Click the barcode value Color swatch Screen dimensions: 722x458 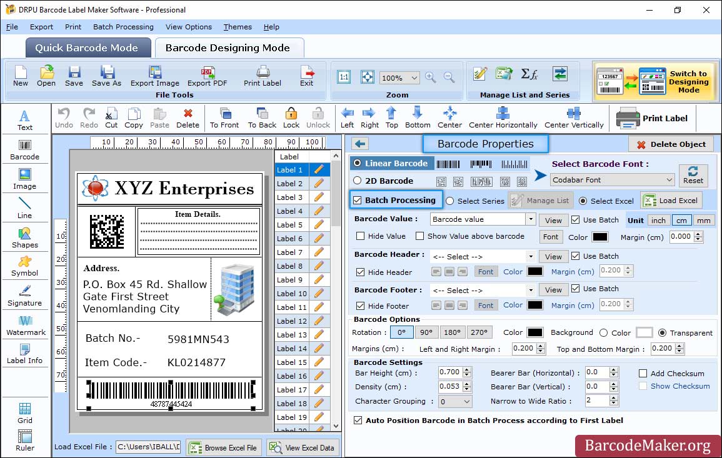click(x=600, y=237)
